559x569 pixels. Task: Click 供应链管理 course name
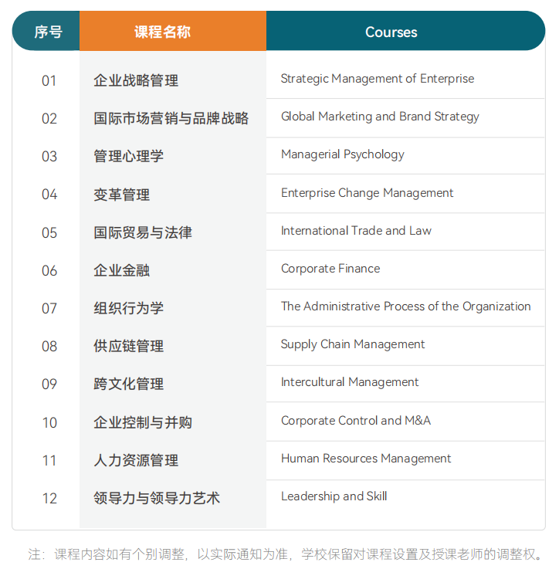click(128, 346)
